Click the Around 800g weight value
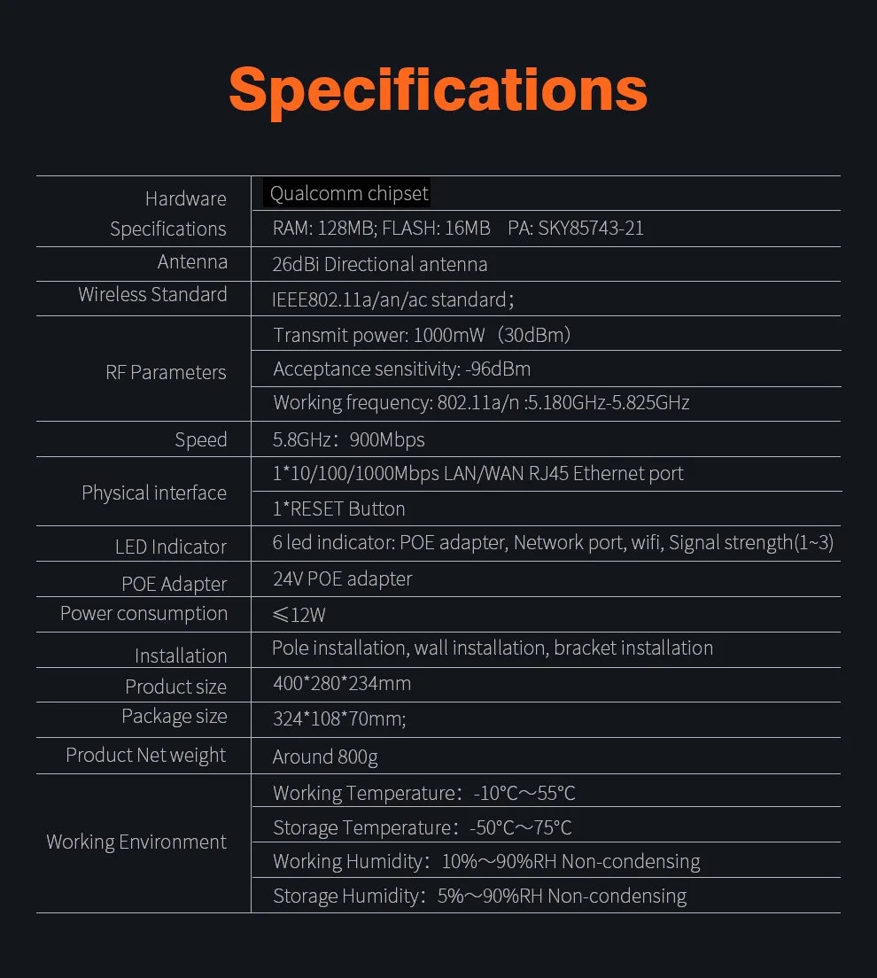Viewport: 877px width, 978px height. 325,757
